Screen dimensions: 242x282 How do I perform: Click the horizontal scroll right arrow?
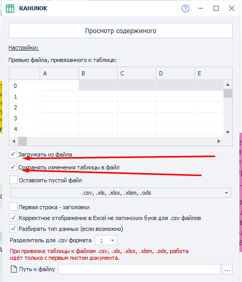click(219, 142)
